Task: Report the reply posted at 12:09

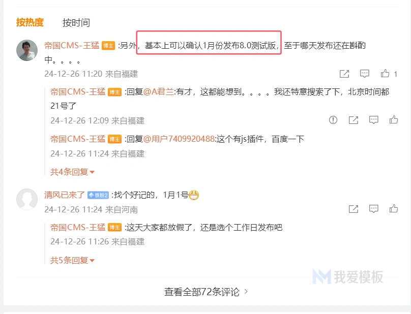Action: click(333, 120)
